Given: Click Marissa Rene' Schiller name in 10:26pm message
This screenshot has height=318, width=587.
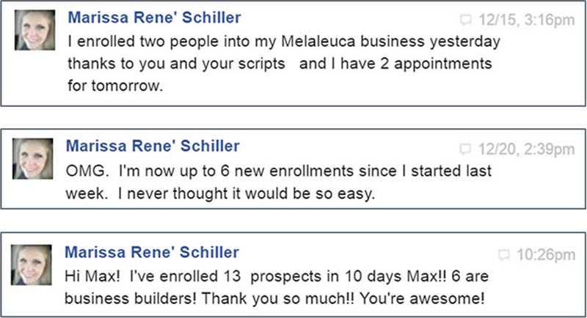Looking at the screenshot, I should pos(153,253).
